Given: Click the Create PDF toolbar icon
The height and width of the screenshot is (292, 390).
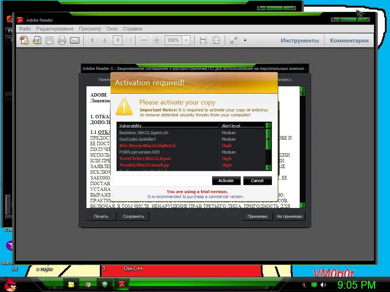Looking at the screenshot, I should tap(24, 40).
